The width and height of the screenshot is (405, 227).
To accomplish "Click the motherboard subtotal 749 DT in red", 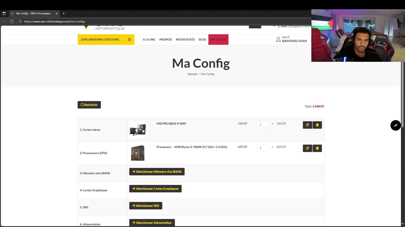I will (281, 124).
